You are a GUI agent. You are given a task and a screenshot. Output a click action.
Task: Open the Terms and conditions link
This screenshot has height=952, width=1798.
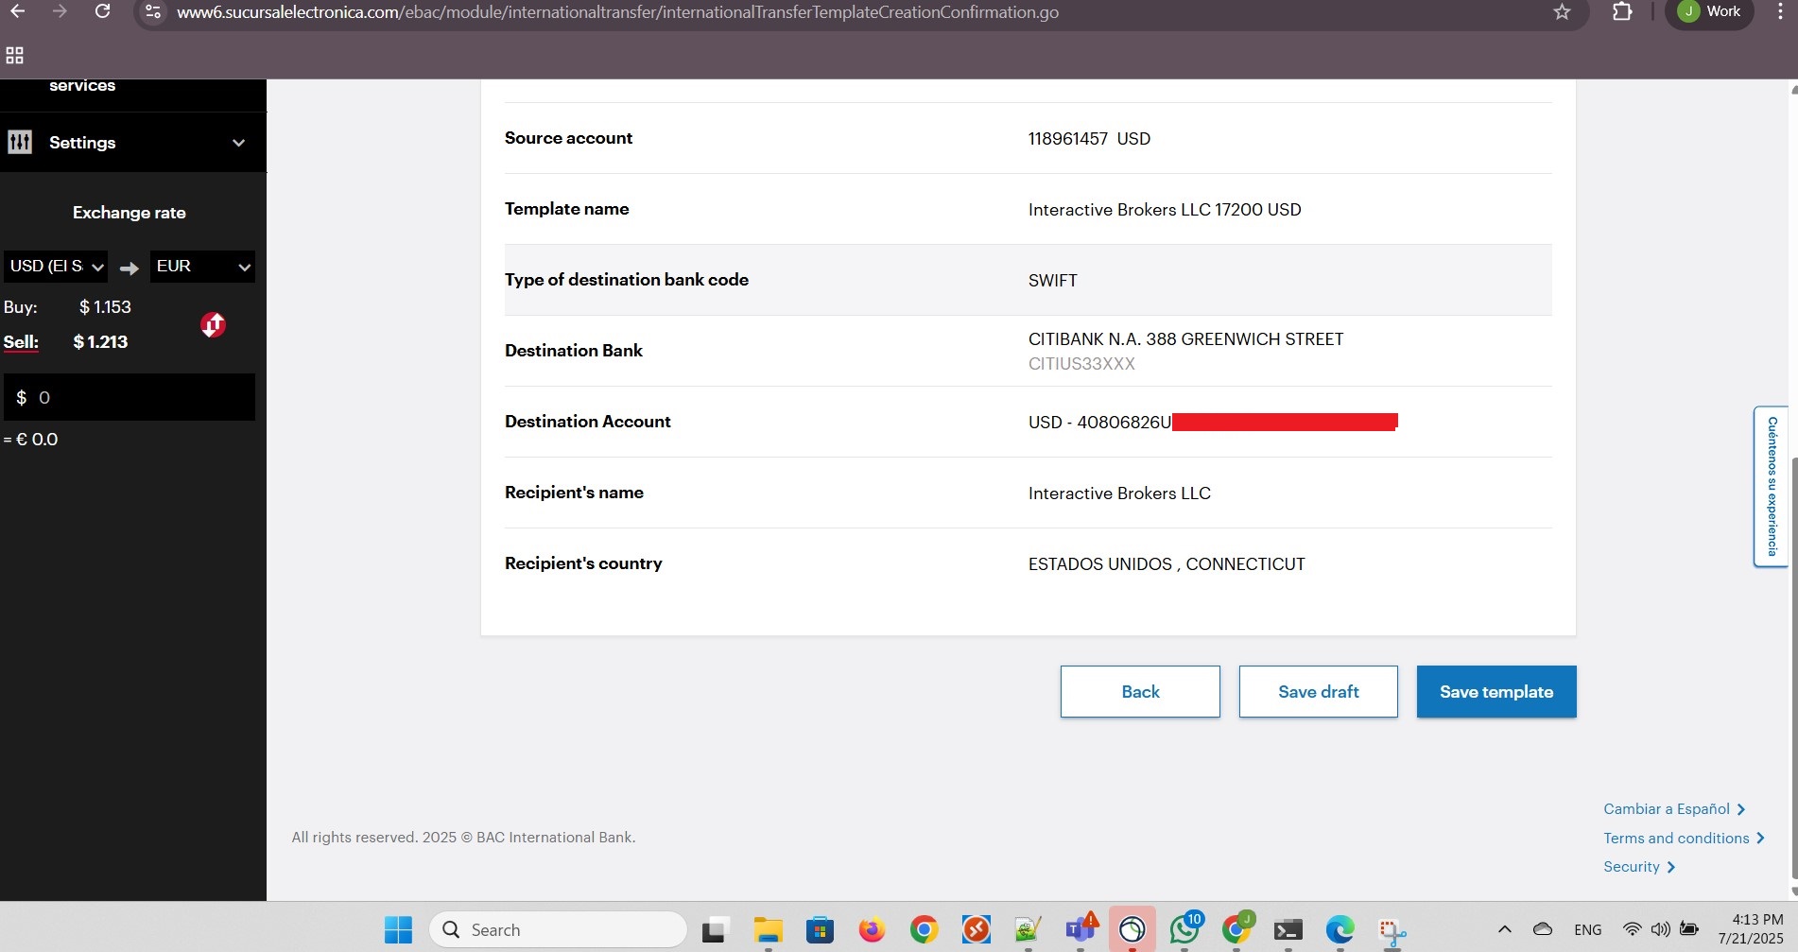point(1684,839)
